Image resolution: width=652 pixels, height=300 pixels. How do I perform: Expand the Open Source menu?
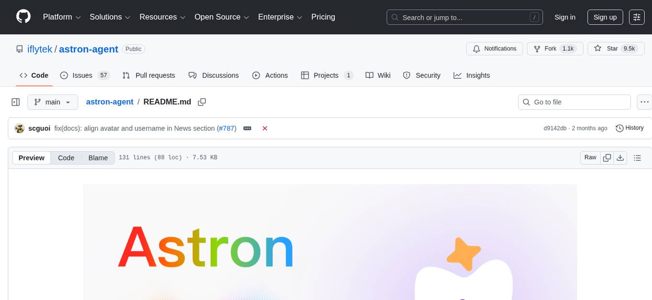coord(221,17)
